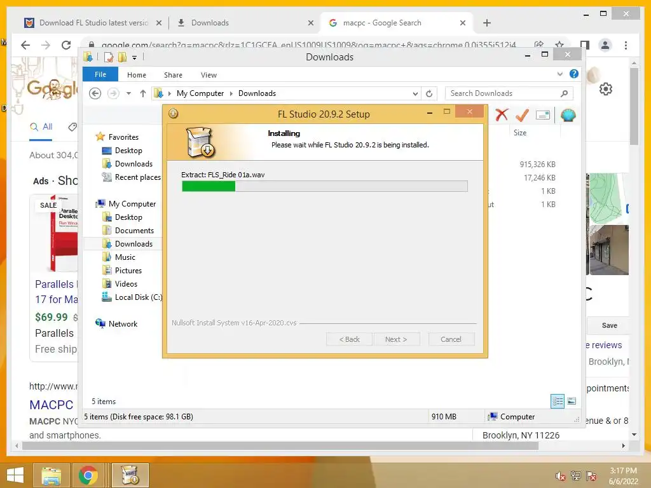The width and height of the screenshot is (651, 488).
Task: Open Chrome's three-dot menu
Action: pos(626,45)
